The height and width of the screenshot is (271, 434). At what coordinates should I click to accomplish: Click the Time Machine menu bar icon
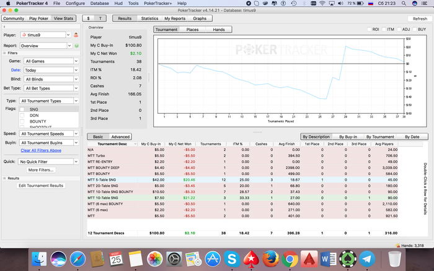[294, 3]
